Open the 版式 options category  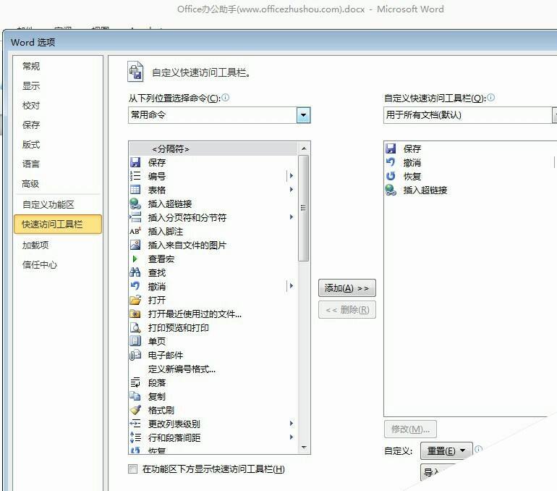31,145
